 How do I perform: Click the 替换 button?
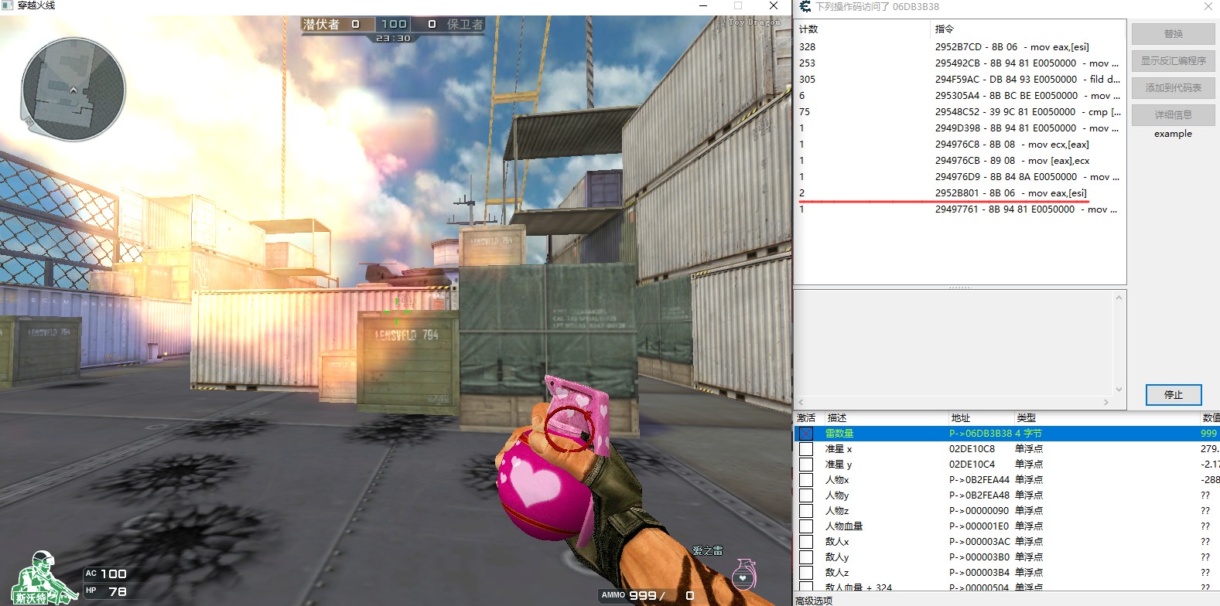1174,34
